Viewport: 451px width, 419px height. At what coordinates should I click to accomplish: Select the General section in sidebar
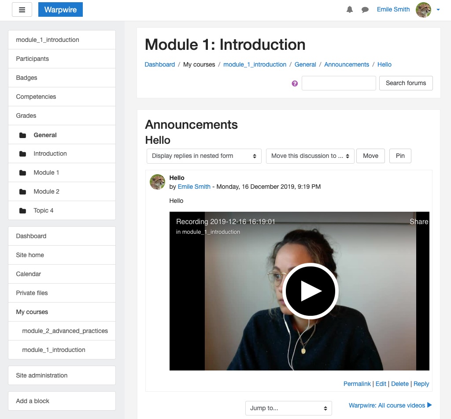pyautogui.click(x=62, y=135)
